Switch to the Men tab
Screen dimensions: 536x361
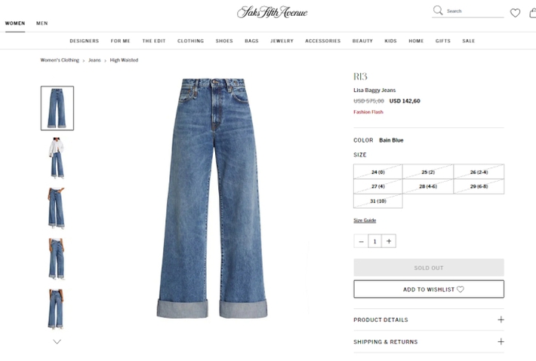42,23
